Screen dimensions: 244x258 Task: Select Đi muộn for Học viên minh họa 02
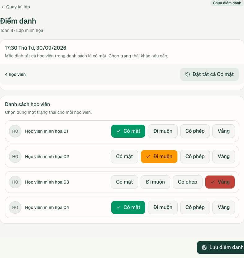pos(159,157)
